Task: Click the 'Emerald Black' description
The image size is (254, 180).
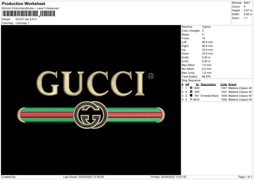Action: click(x=210, y=96)
